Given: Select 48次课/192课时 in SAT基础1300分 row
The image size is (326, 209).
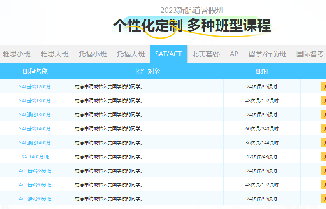Looking at the screenshot, I should click(262, 101).
